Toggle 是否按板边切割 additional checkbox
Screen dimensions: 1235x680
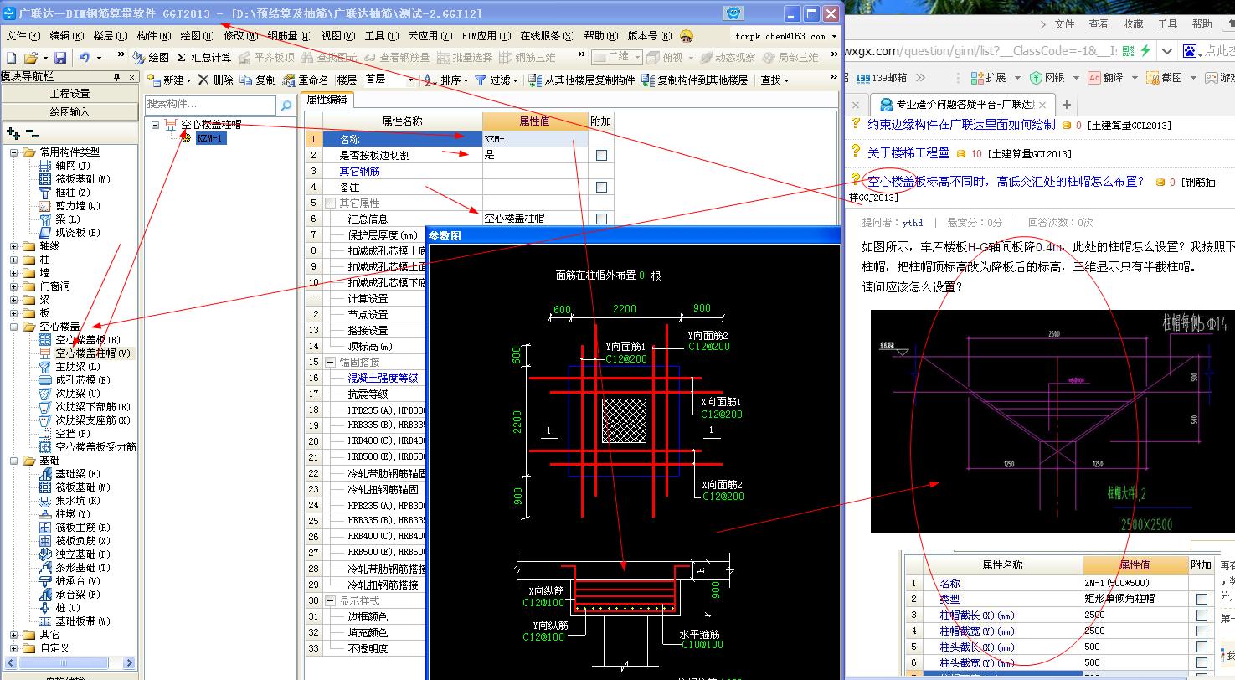tap(601, 155)
